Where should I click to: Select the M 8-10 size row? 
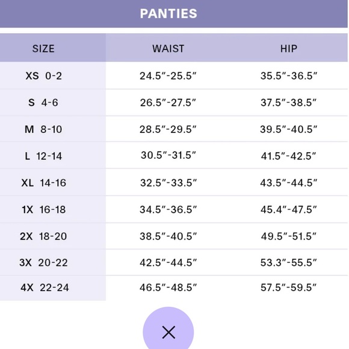(x=174, y=129)
